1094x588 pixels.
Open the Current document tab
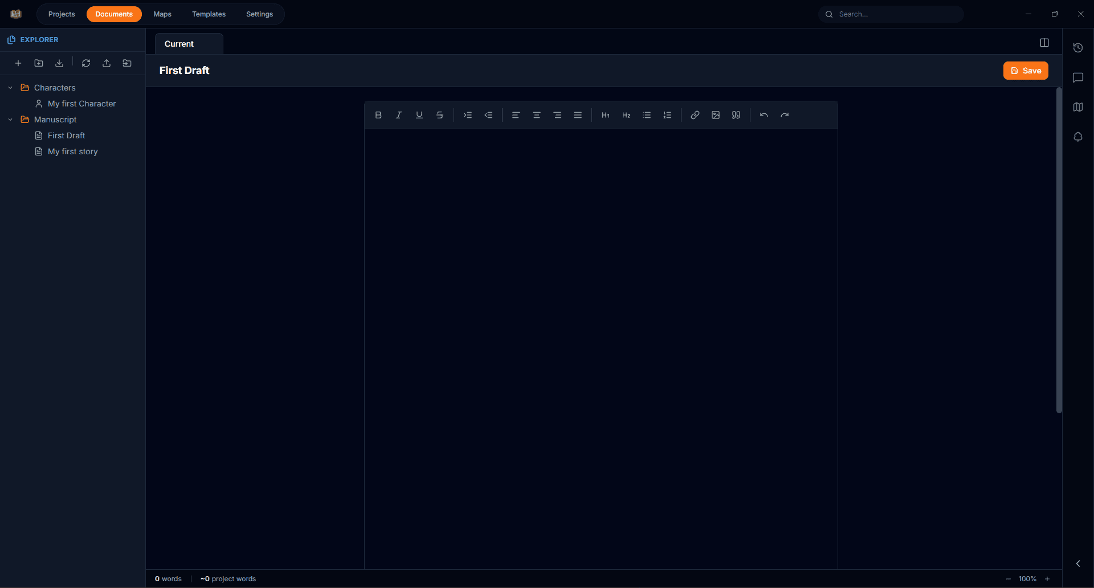coord(179,43)
